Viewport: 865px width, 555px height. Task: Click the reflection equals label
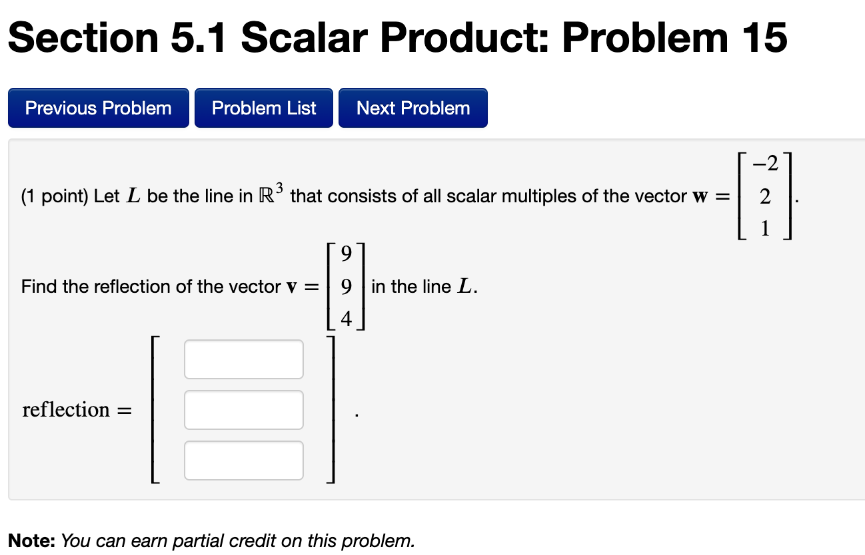(76, 409)
